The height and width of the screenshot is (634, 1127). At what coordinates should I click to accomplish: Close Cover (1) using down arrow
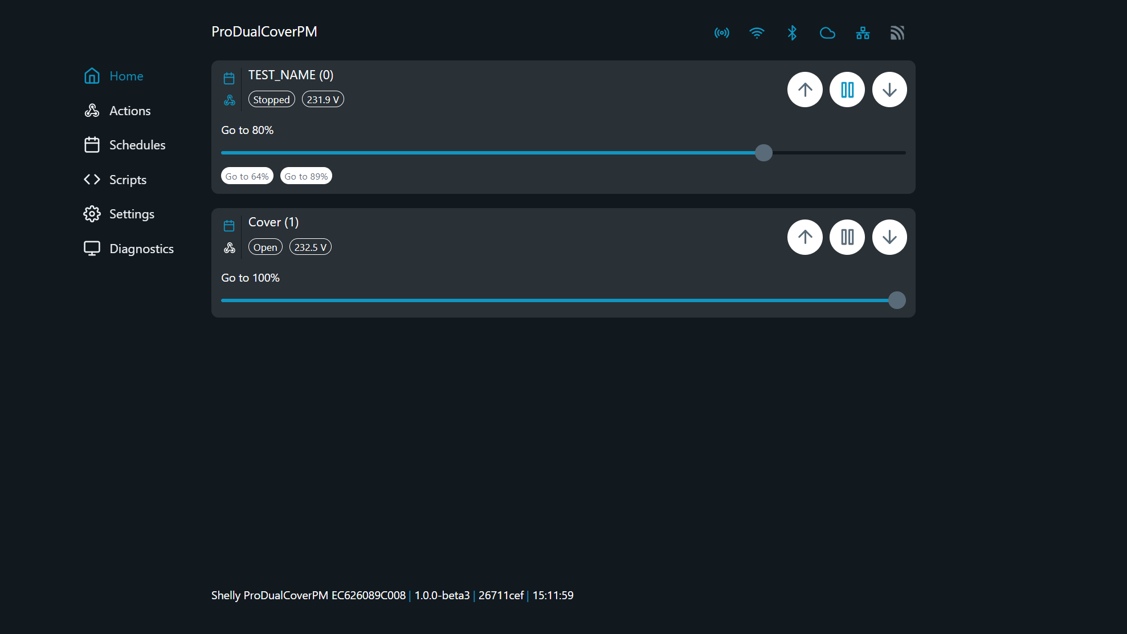pos(889,237)
